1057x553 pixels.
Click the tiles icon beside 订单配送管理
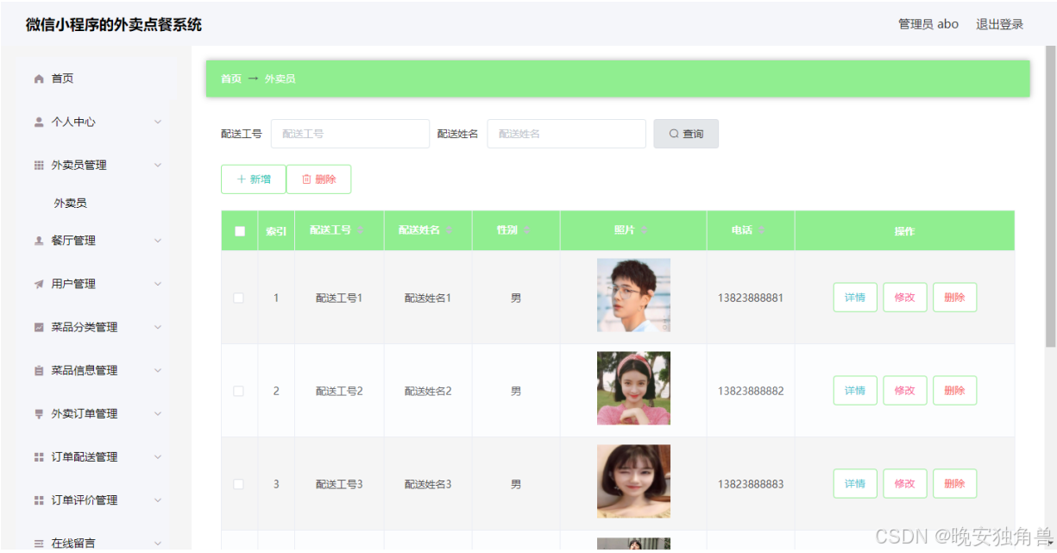coord(39,456)
